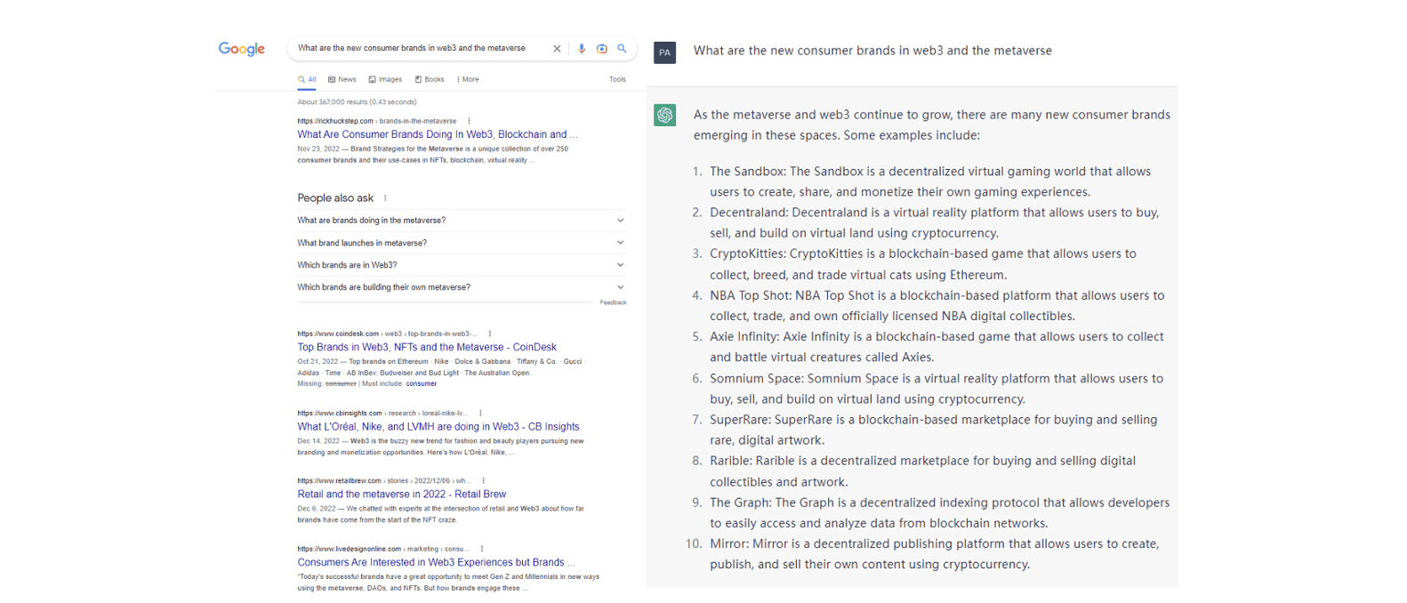Screen dimensions: 1407x603
Task: Open CB Insights L'Oréal, Nike, LVMH result
Action: point(438,426)
